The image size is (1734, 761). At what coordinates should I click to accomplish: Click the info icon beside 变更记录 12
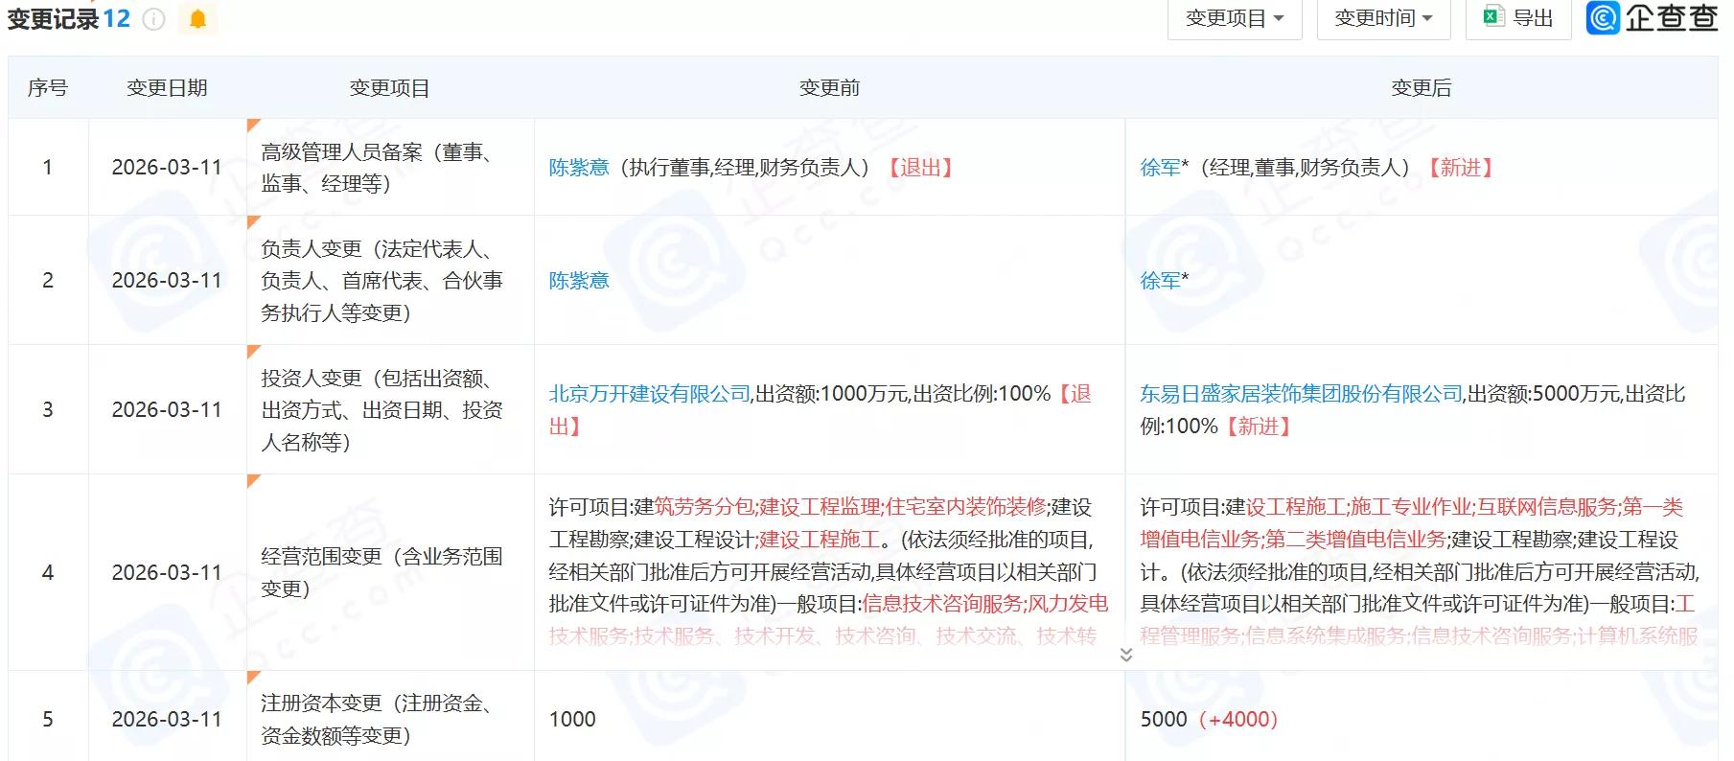[x=153, y=19]
